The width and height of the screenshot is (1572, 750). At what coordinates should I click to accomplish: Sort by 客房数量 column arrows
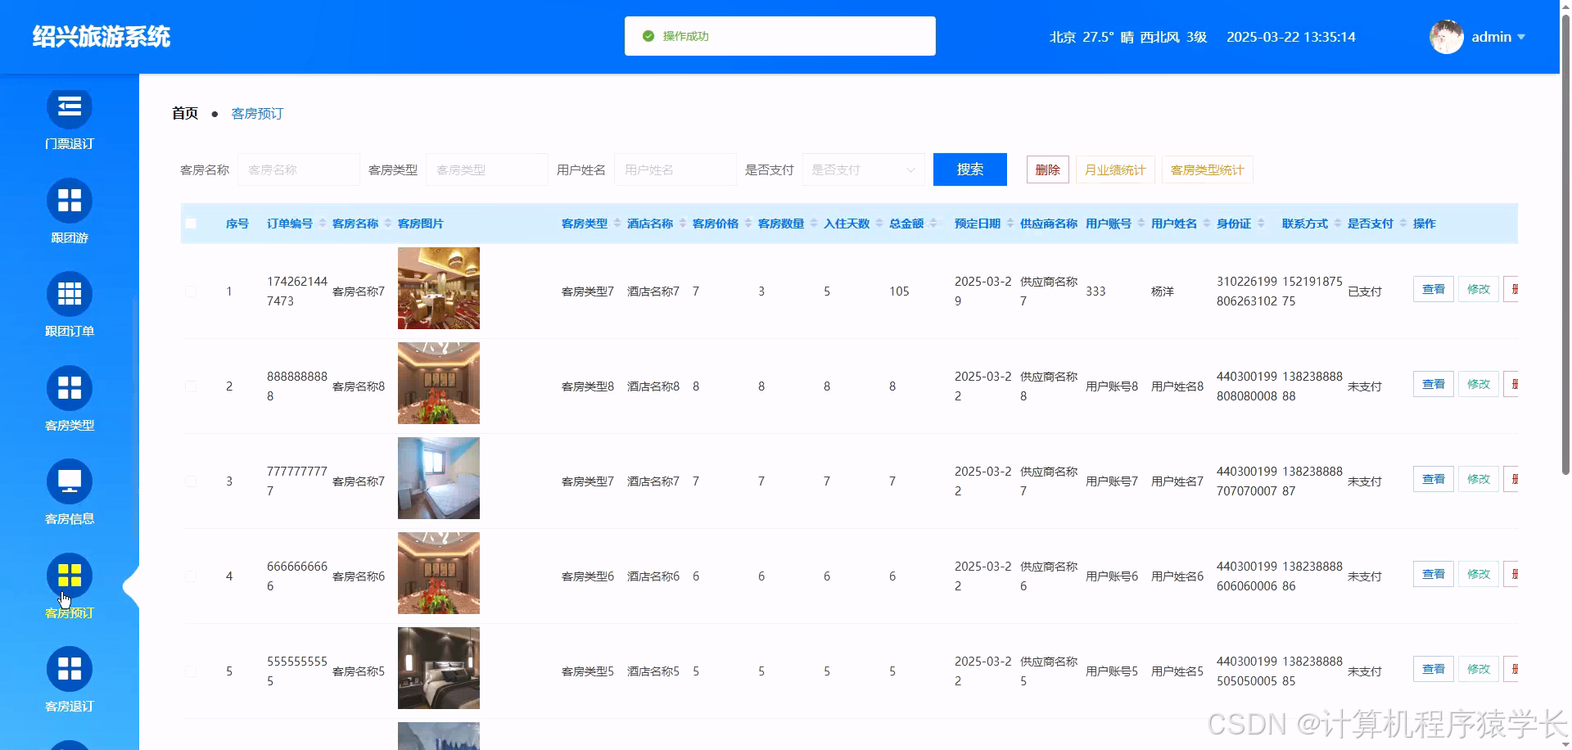pos(814,224)
